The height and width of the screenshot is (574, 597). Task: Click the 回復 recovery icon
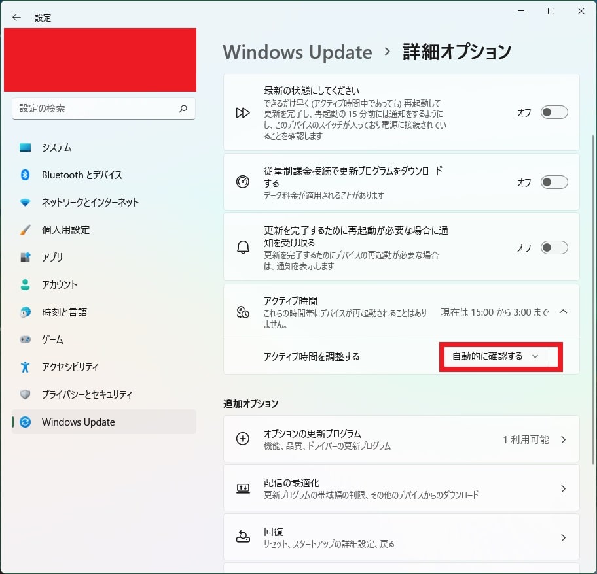coord(243,537)
